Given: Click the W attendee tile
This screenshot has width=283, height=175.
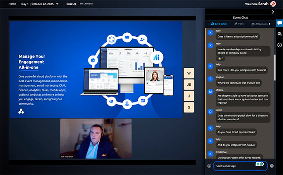Looking at the screenshot, I should pos(189,73).
